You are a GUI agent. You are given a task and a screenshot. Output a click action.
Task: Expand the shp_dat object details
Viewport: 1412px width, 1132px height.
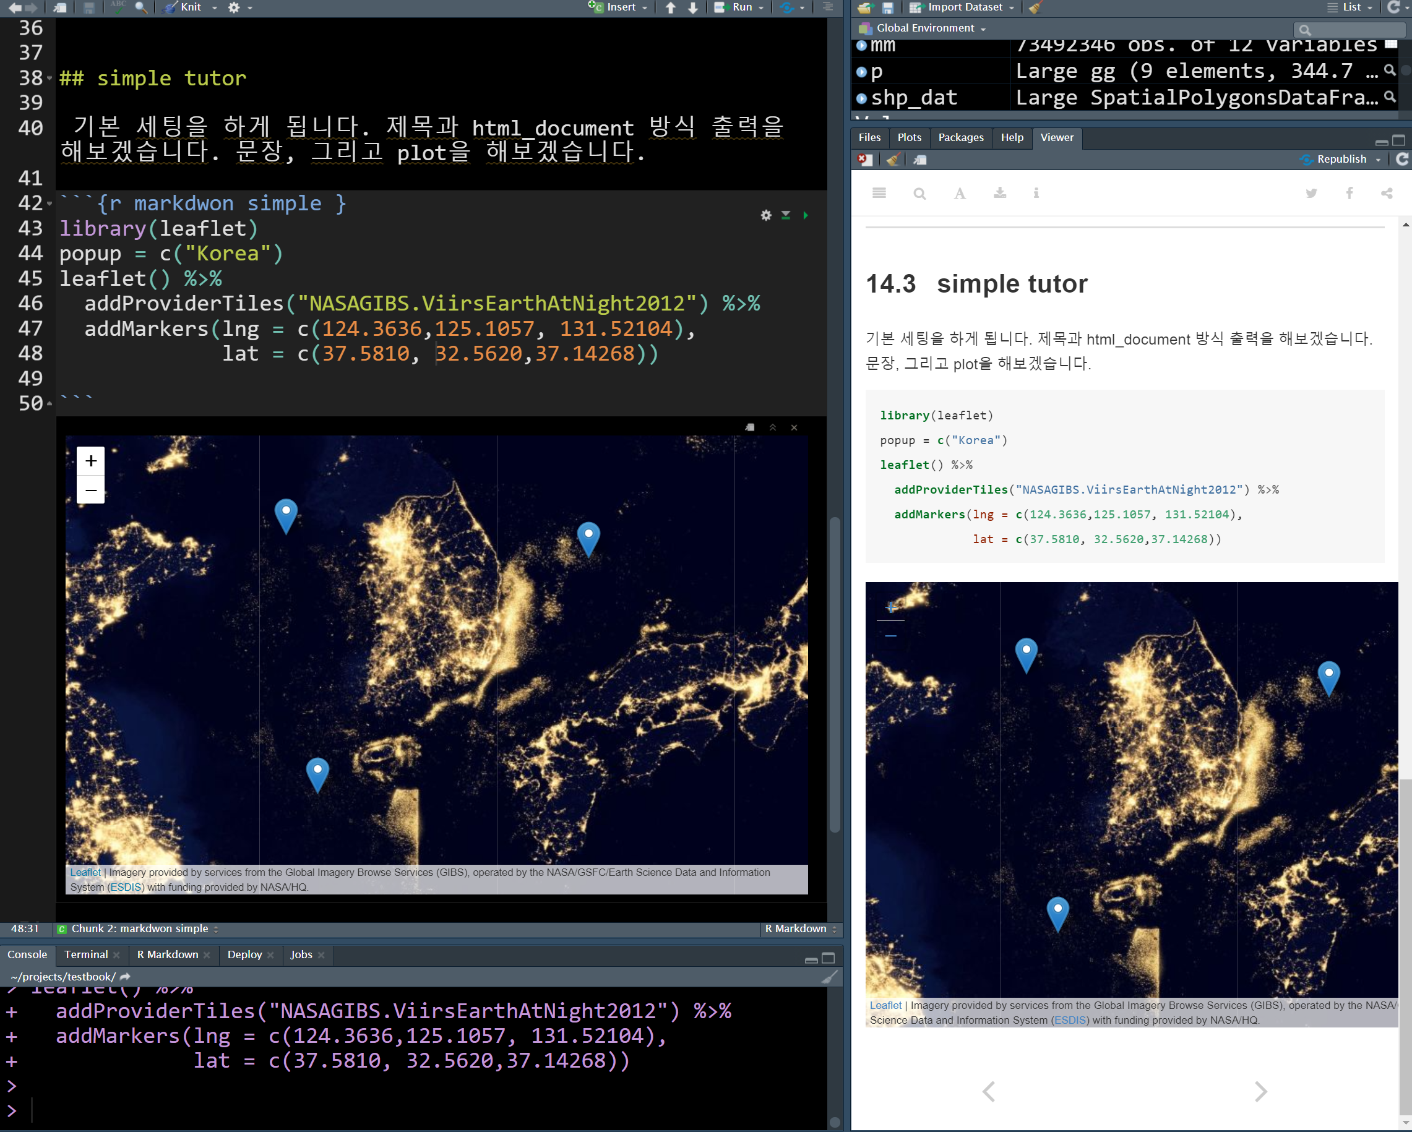862,98
